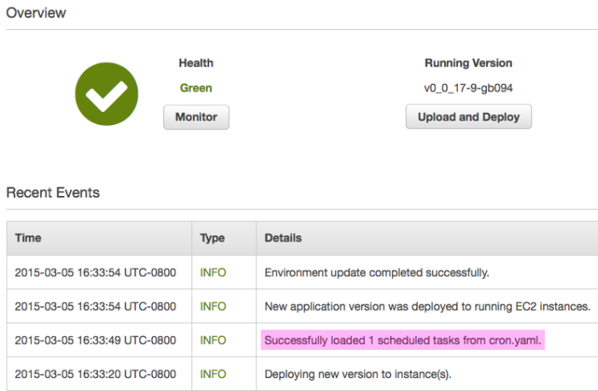Select the highlighted cron.yaml scheduled tasks message
598x391 pixels.
coord(402,340)
